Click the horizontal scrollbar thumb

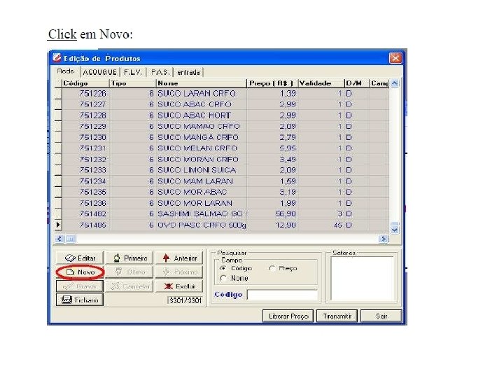pyautogui.click(x=71, y=239)
